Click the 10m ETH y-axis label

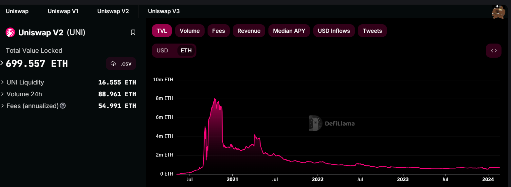point(163,80)
